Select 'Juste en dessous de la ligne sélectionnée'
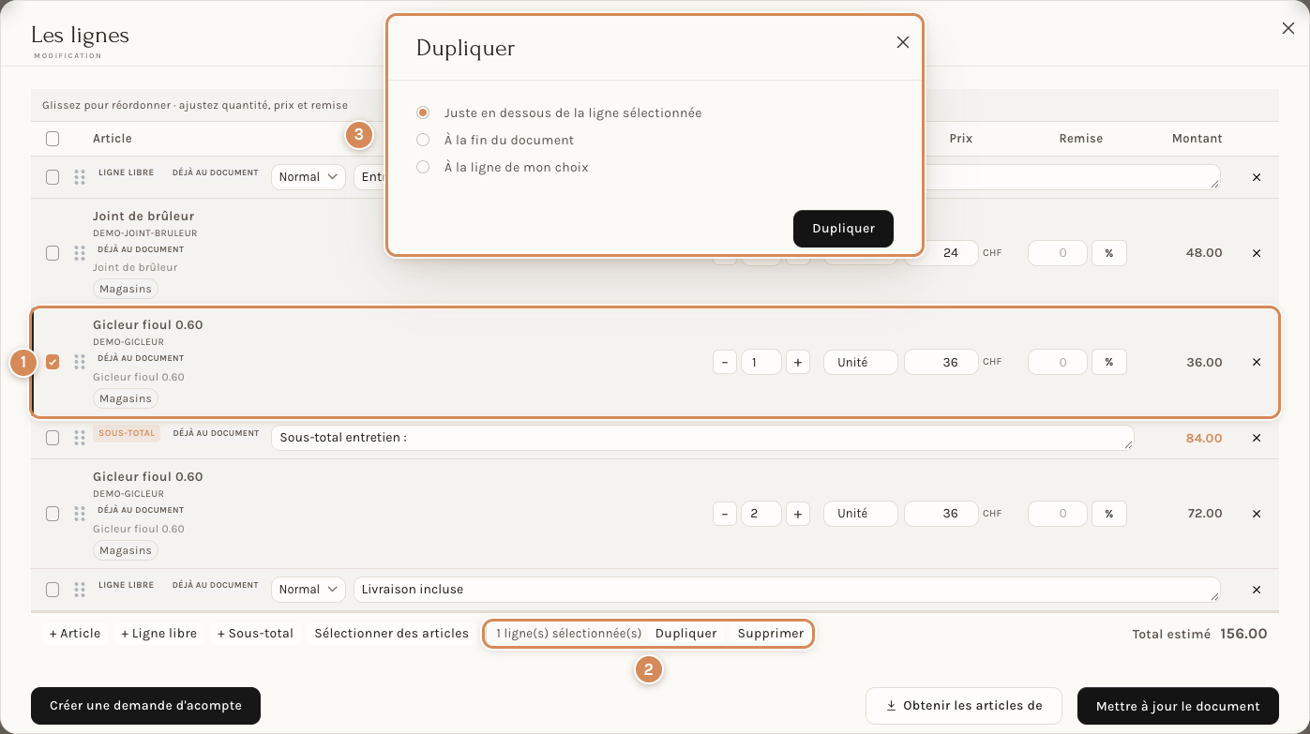 (x=424, y=112)
